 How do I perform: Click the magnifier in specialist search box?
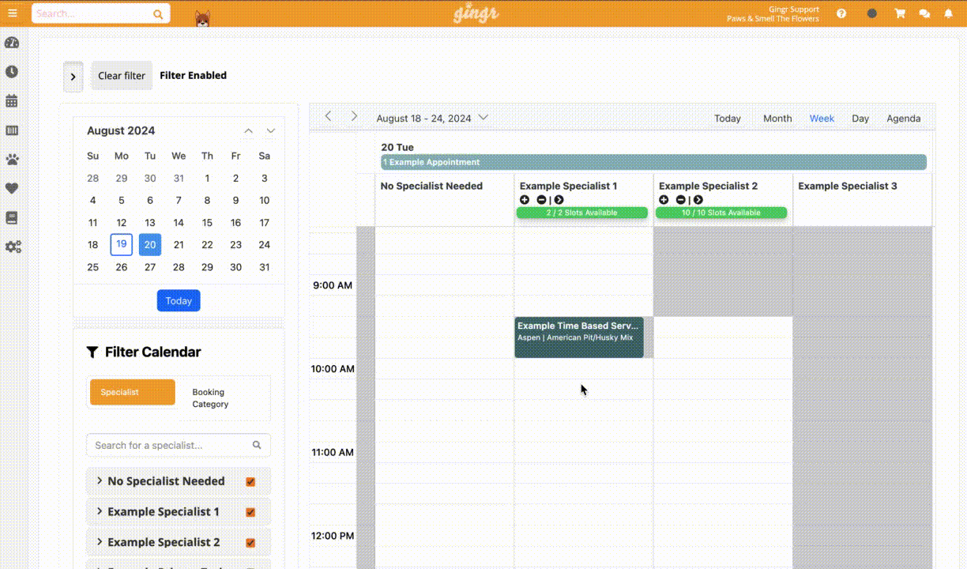257,445
